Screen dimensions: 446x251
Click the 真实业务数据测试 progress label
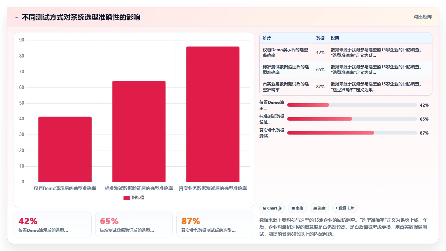click(272, 133)
